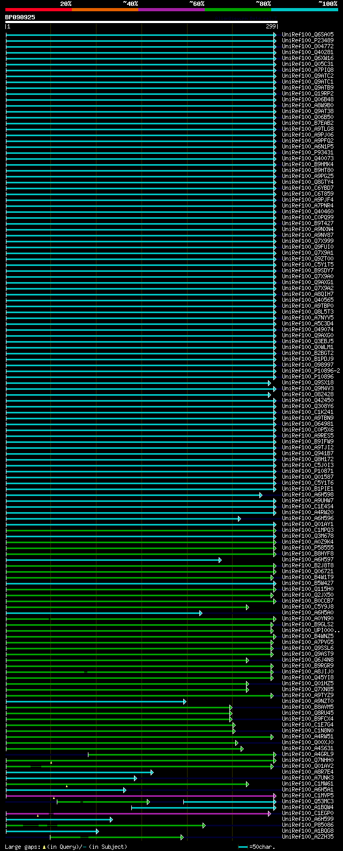Select hit label UniRef100_A8W9B0
343x851 pixels.
click(308, 105)
